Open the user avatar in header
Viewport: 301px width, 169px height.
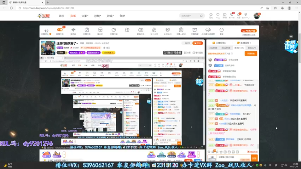coord(257,16)
